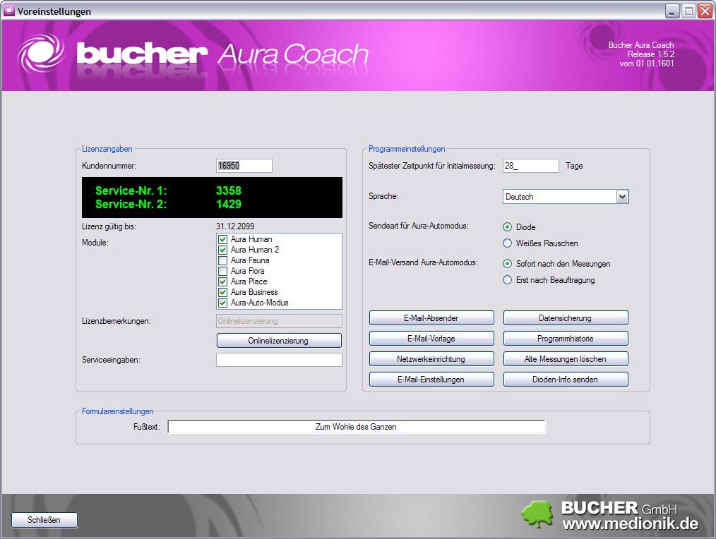Click the Fußtext field 'Zum Wohle des Ganzen'

coord(356,427)
